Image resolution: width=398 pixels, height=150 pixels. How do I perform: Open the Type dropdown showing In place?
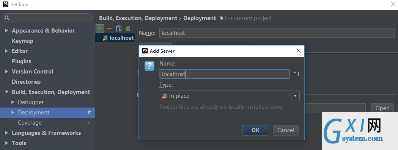click(x=230, y=96)
